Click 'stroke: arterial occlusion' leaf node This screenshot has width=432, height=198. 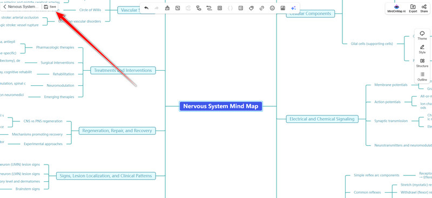click(x=19, y=18)
